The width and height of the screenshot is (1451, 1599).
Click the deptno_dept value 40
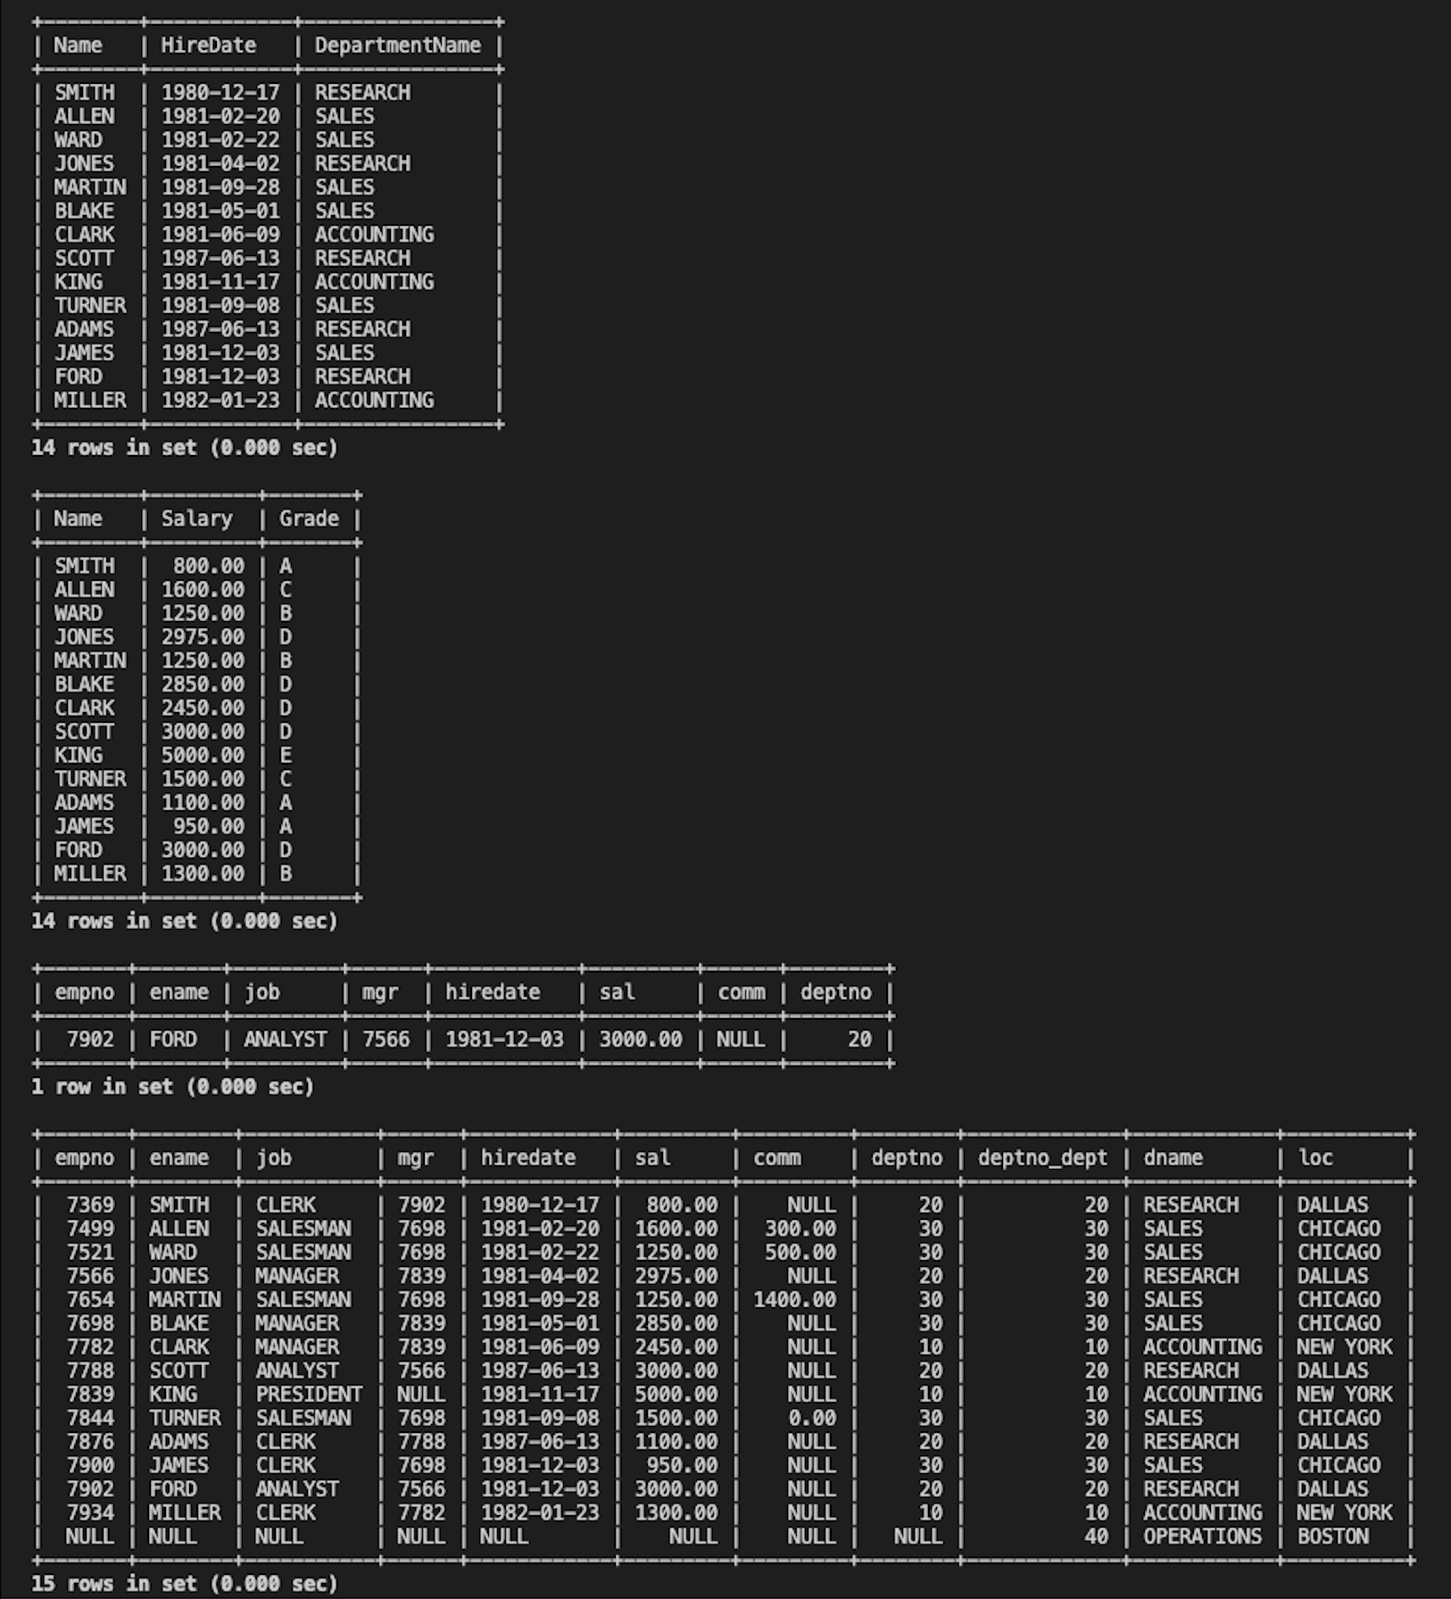point(1096,1536)
